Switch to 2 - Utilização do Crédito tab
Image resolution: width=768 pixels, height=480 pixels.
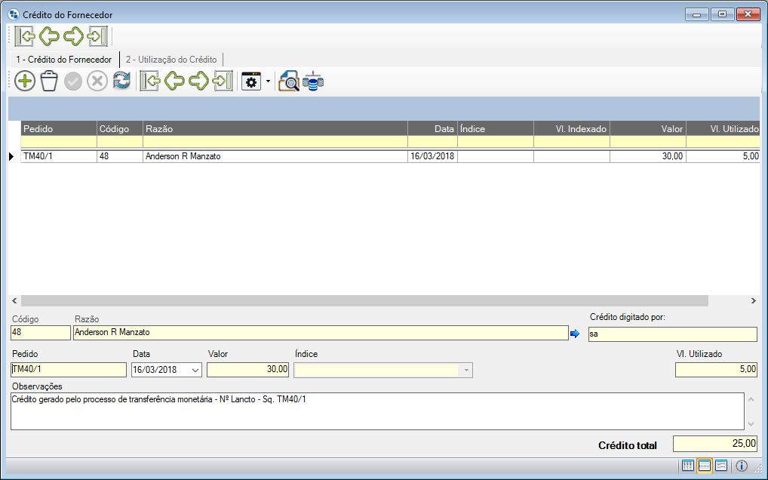point(171,59)
